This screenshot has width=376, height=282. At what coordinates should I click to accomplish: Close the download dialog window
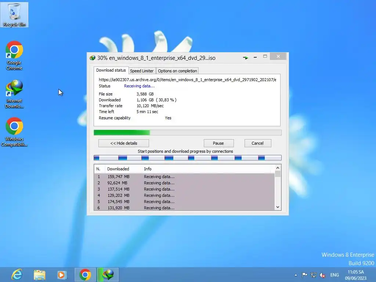[x=278, y=56]
